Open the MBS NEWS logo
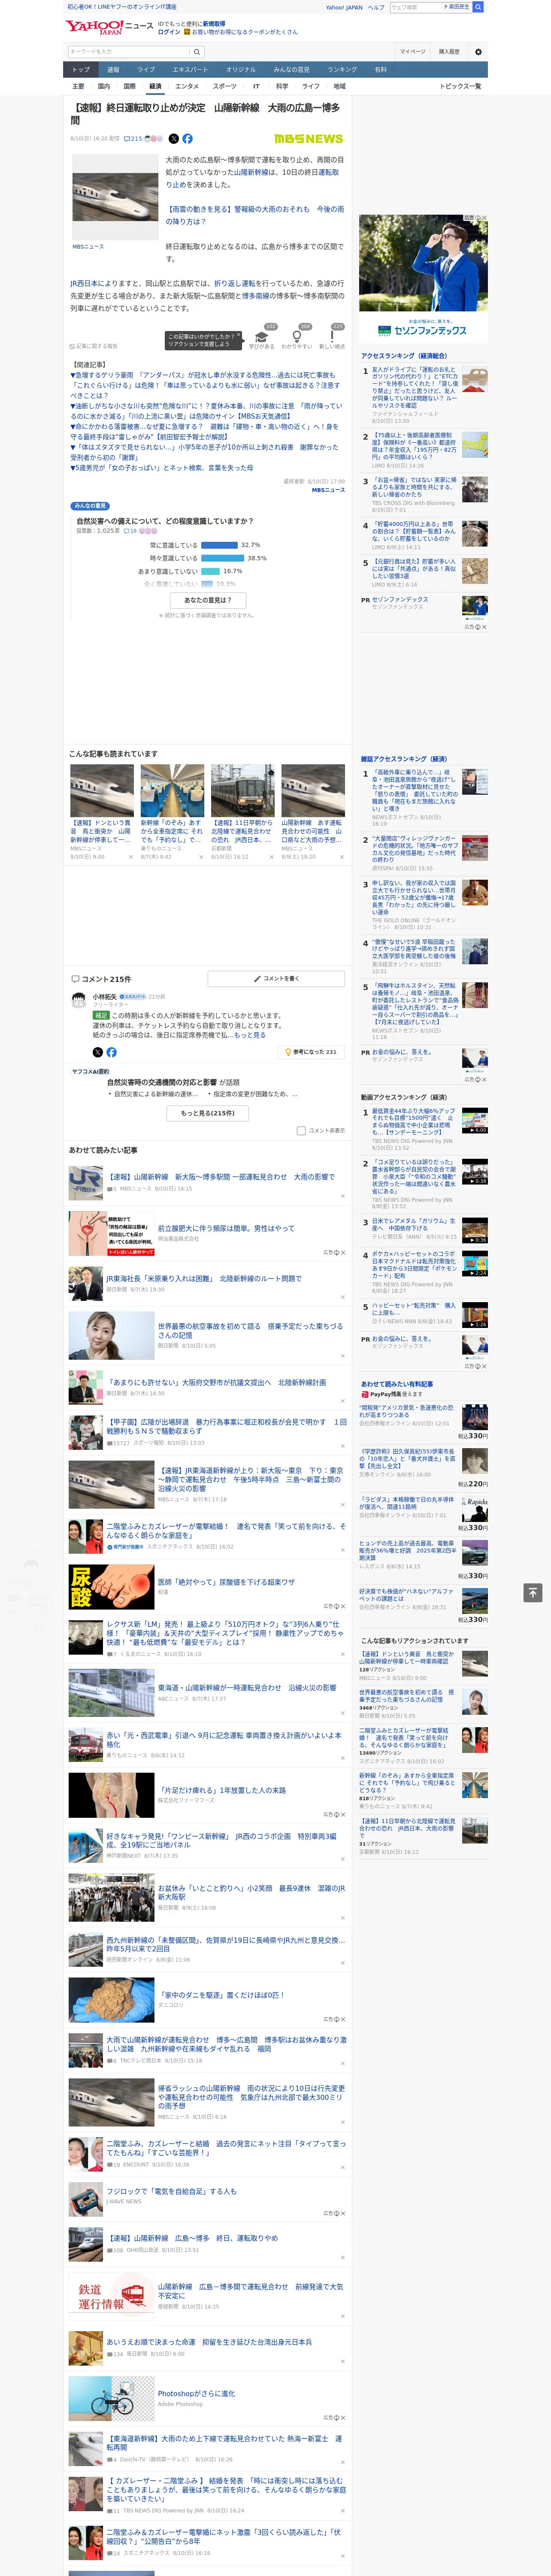The width and height of the screenshot is (551, 2576). point(308,139)
